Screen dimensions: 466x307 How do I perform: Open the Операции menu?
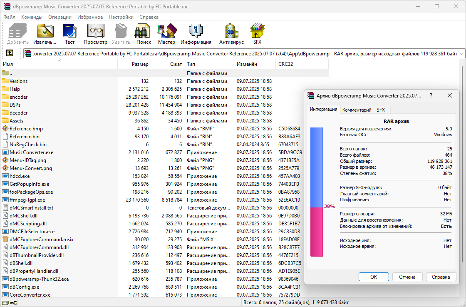pyautogui.click(x=60, y=17)
